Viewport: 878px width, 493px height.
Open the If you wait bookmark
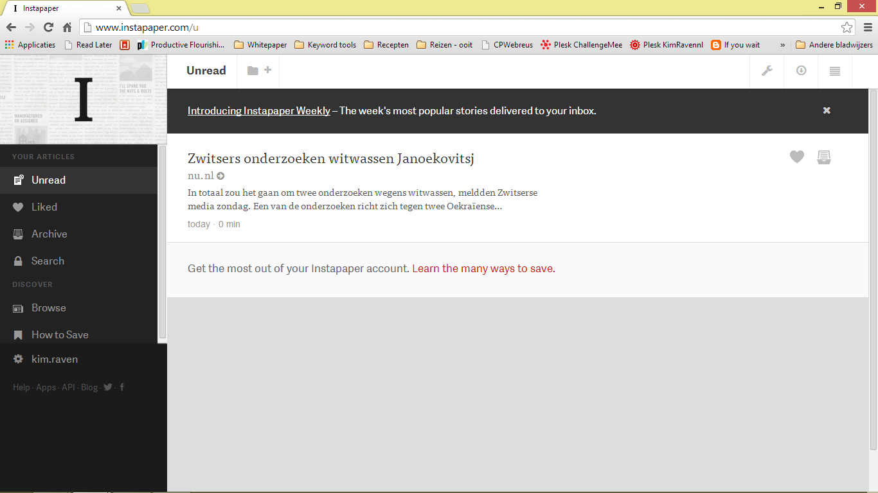coord(735,45)
